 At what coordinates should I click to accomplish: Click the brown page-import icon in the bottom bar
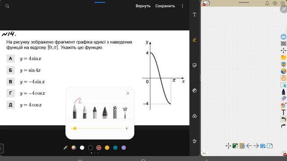pyautogui.click(x=242, y=146)
